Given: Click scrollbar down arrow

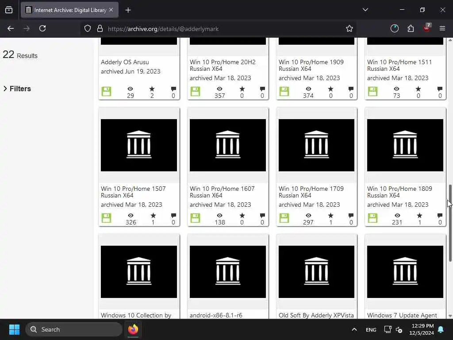Looking at the screenshot, I should (450, 316).
